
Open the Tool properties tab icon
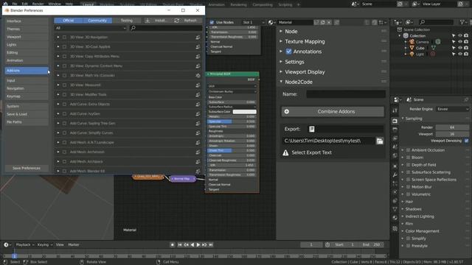[x=395, y=110]
